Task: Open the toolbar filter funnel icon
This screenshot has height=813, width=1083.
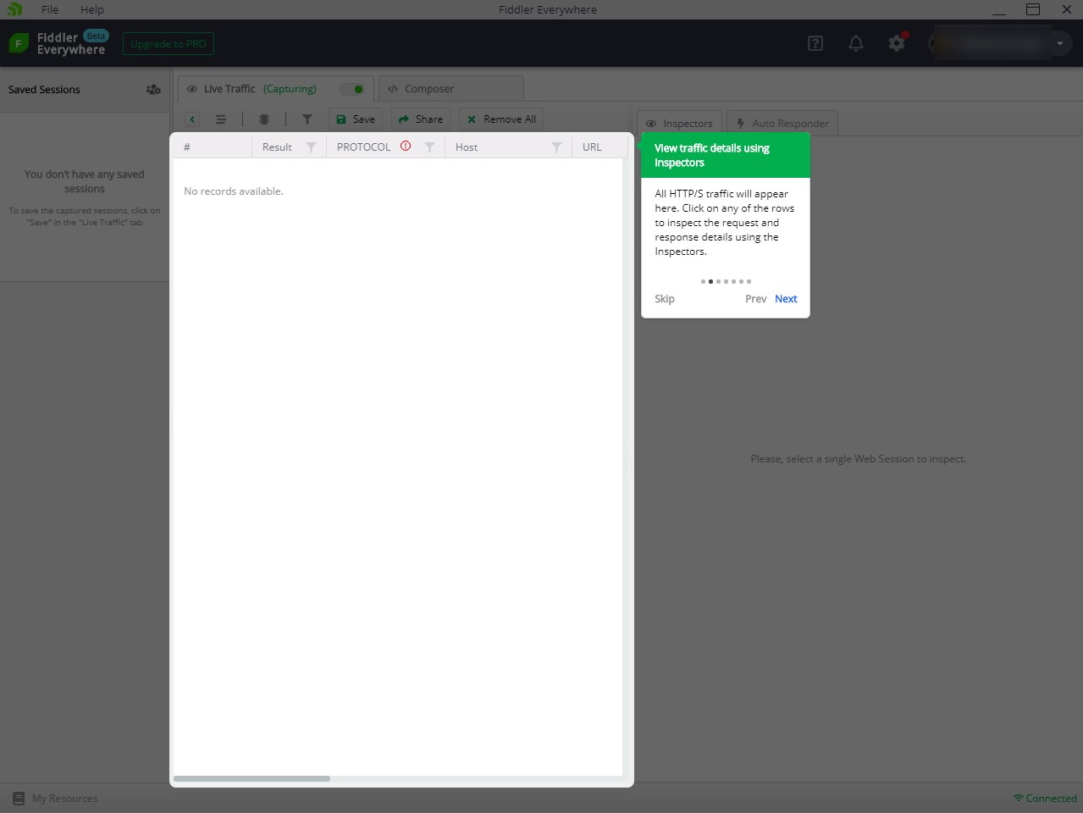Action: [307, 119]
